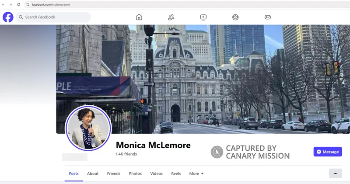This screenshot has width=350, height=184.
Task: Click the Message button
Action: [328, 152]
